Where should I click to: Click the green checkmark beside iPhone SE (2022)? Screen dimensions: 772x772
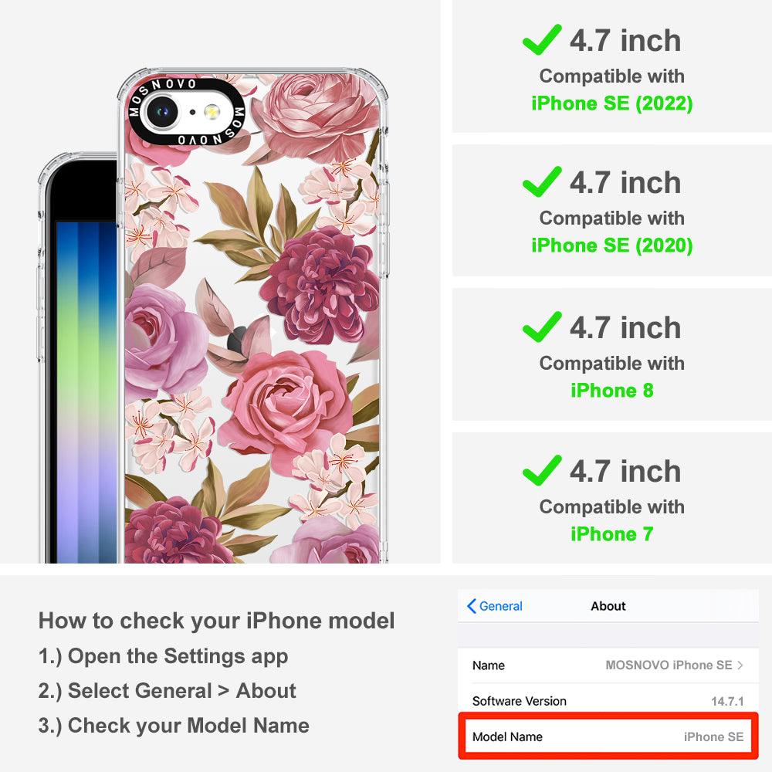tap(542, 39)
